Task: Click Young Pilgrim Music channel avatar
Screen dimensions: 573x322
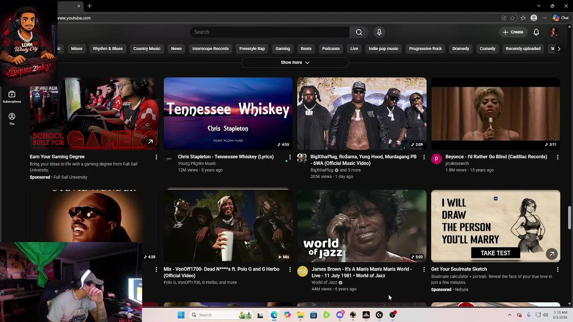Action: (x=169, y=159)
